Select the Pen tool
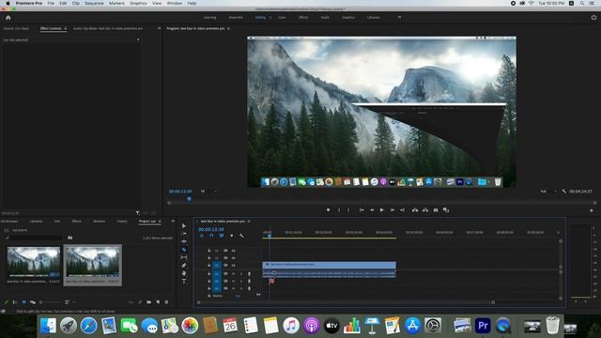Screen dimensions: 601x338 (x=184, y=265)
